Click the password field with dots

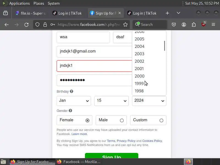94,80
